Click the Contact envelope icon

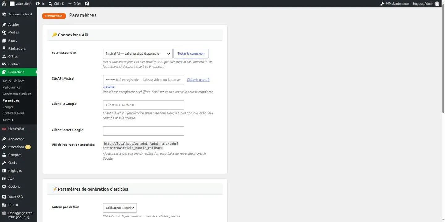coord(4,64)
